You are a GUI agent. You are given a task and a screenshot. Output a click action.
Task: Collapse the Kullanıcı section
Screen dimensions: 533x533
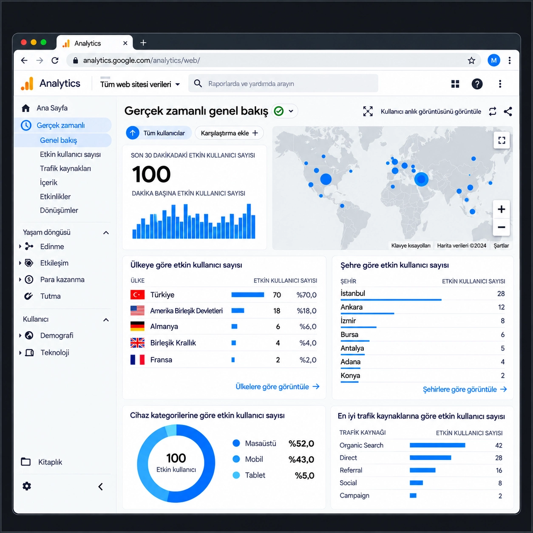(x=106, y=320)
